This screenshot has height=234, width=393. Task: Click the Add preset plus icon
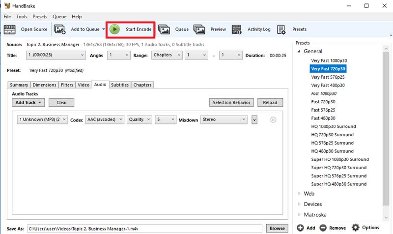300,228
